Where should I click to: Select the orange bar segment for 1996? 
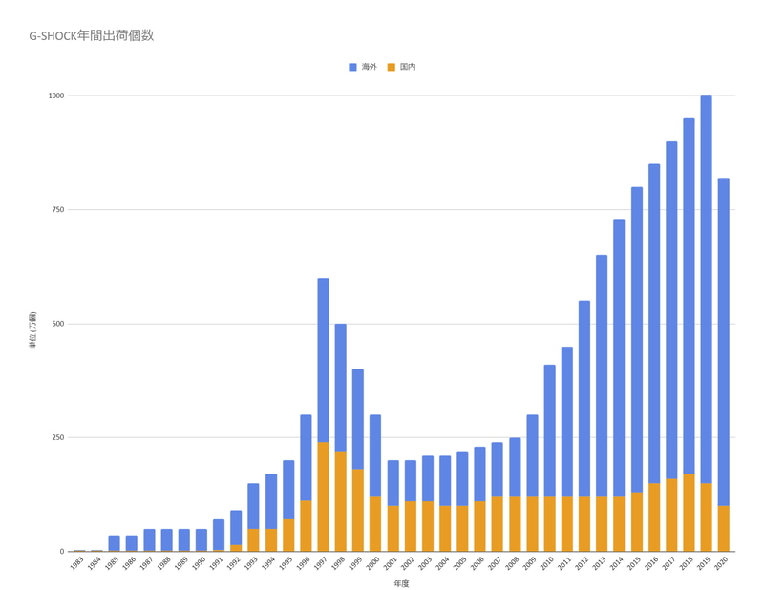306,526
